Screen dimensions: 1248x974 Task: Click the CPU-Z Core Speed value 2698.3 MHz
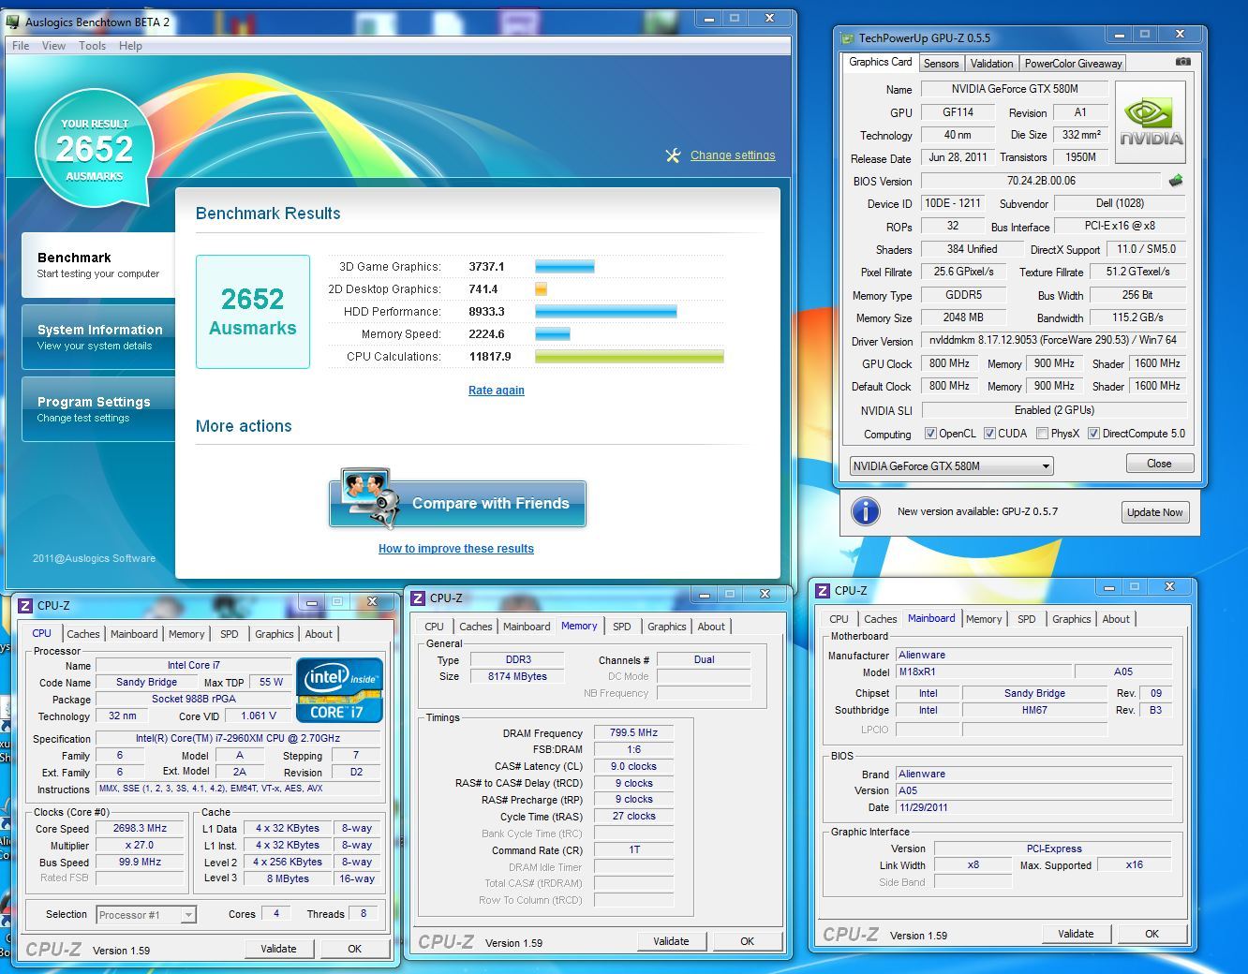point(140,829)
